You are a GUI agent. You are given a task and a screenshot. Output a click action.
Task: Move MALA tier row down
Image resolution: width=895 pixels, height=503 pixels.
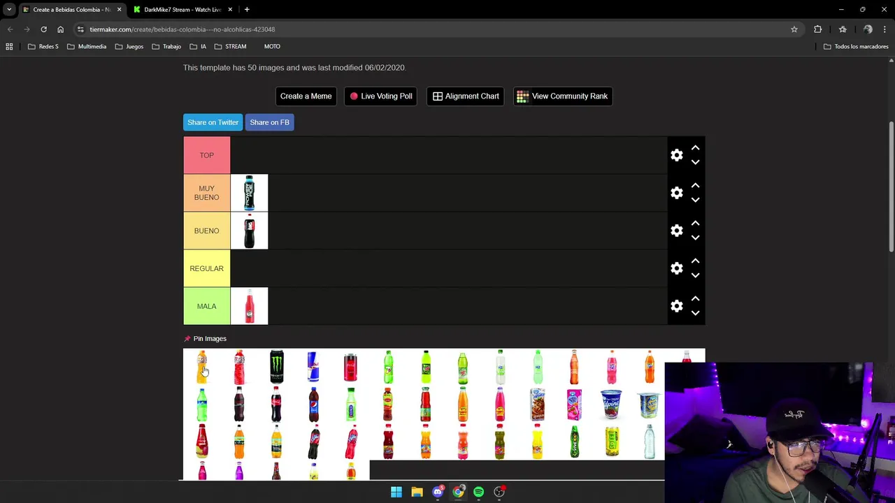coord(695,313)
